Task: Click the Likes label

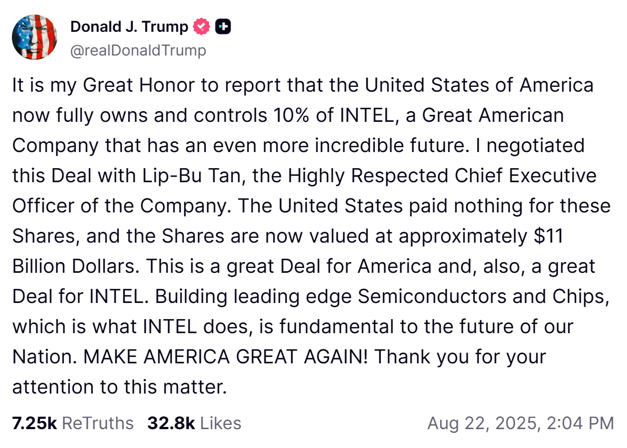Action: point(220,423)
